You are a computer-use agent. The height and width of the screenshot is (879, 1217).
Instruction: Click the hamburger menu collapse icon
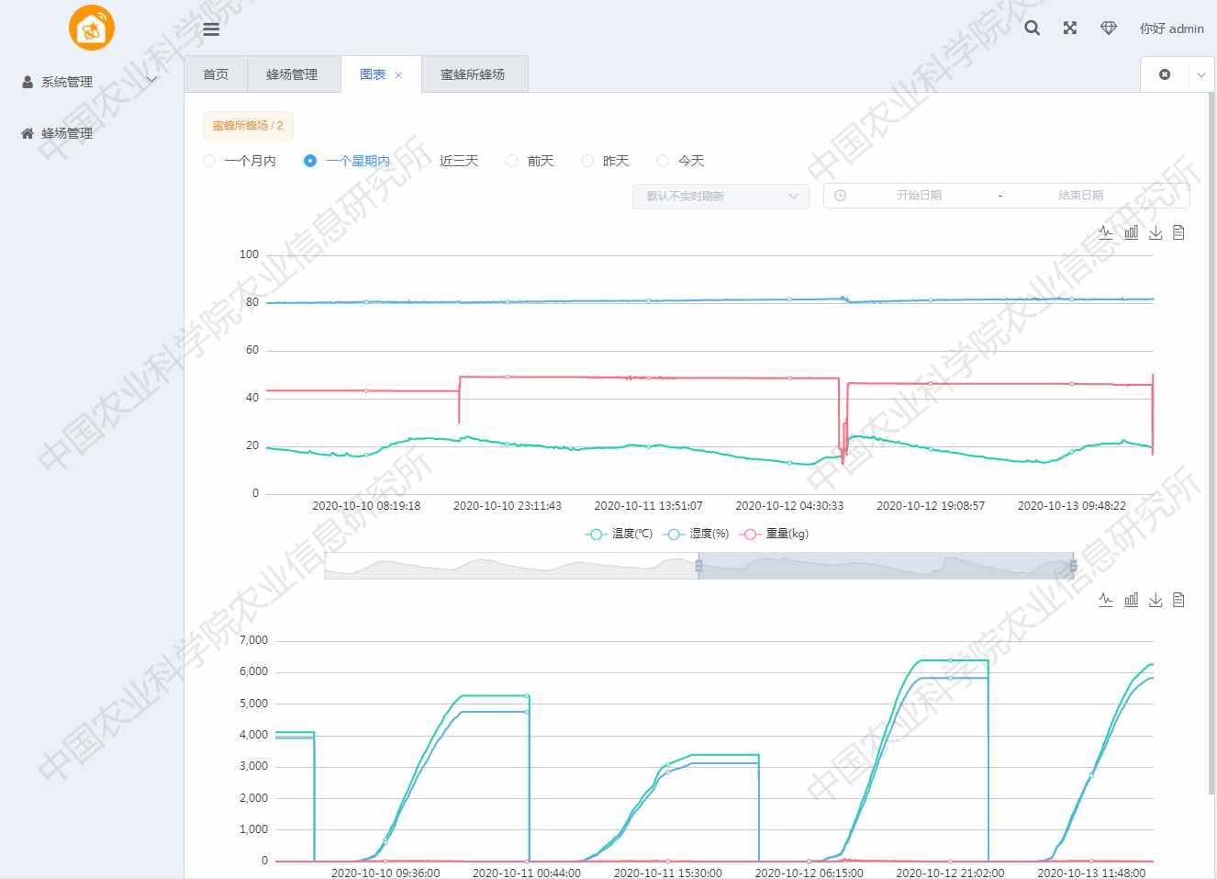point(211,29)
